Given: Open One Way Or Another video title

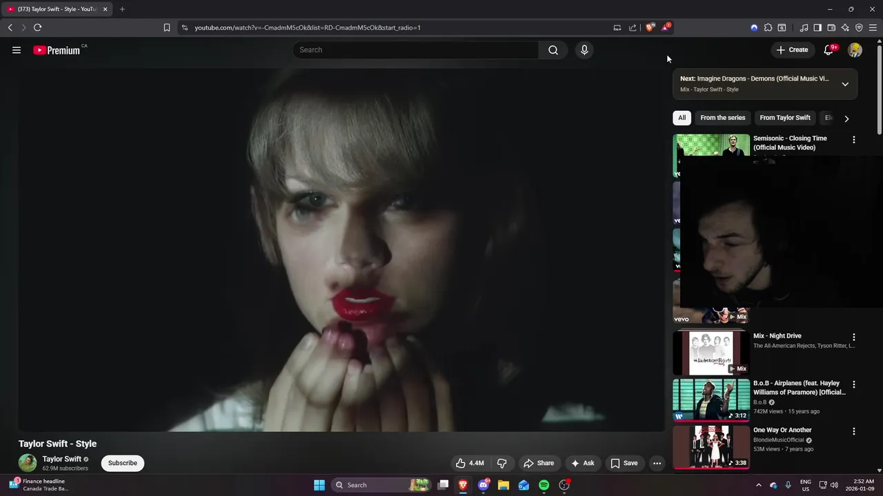Looking at the screenshot, I should 782,431.
